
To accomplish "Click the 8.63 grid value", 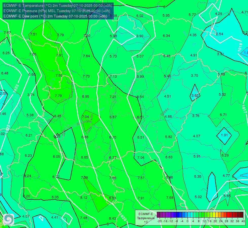I will point(112,198).
